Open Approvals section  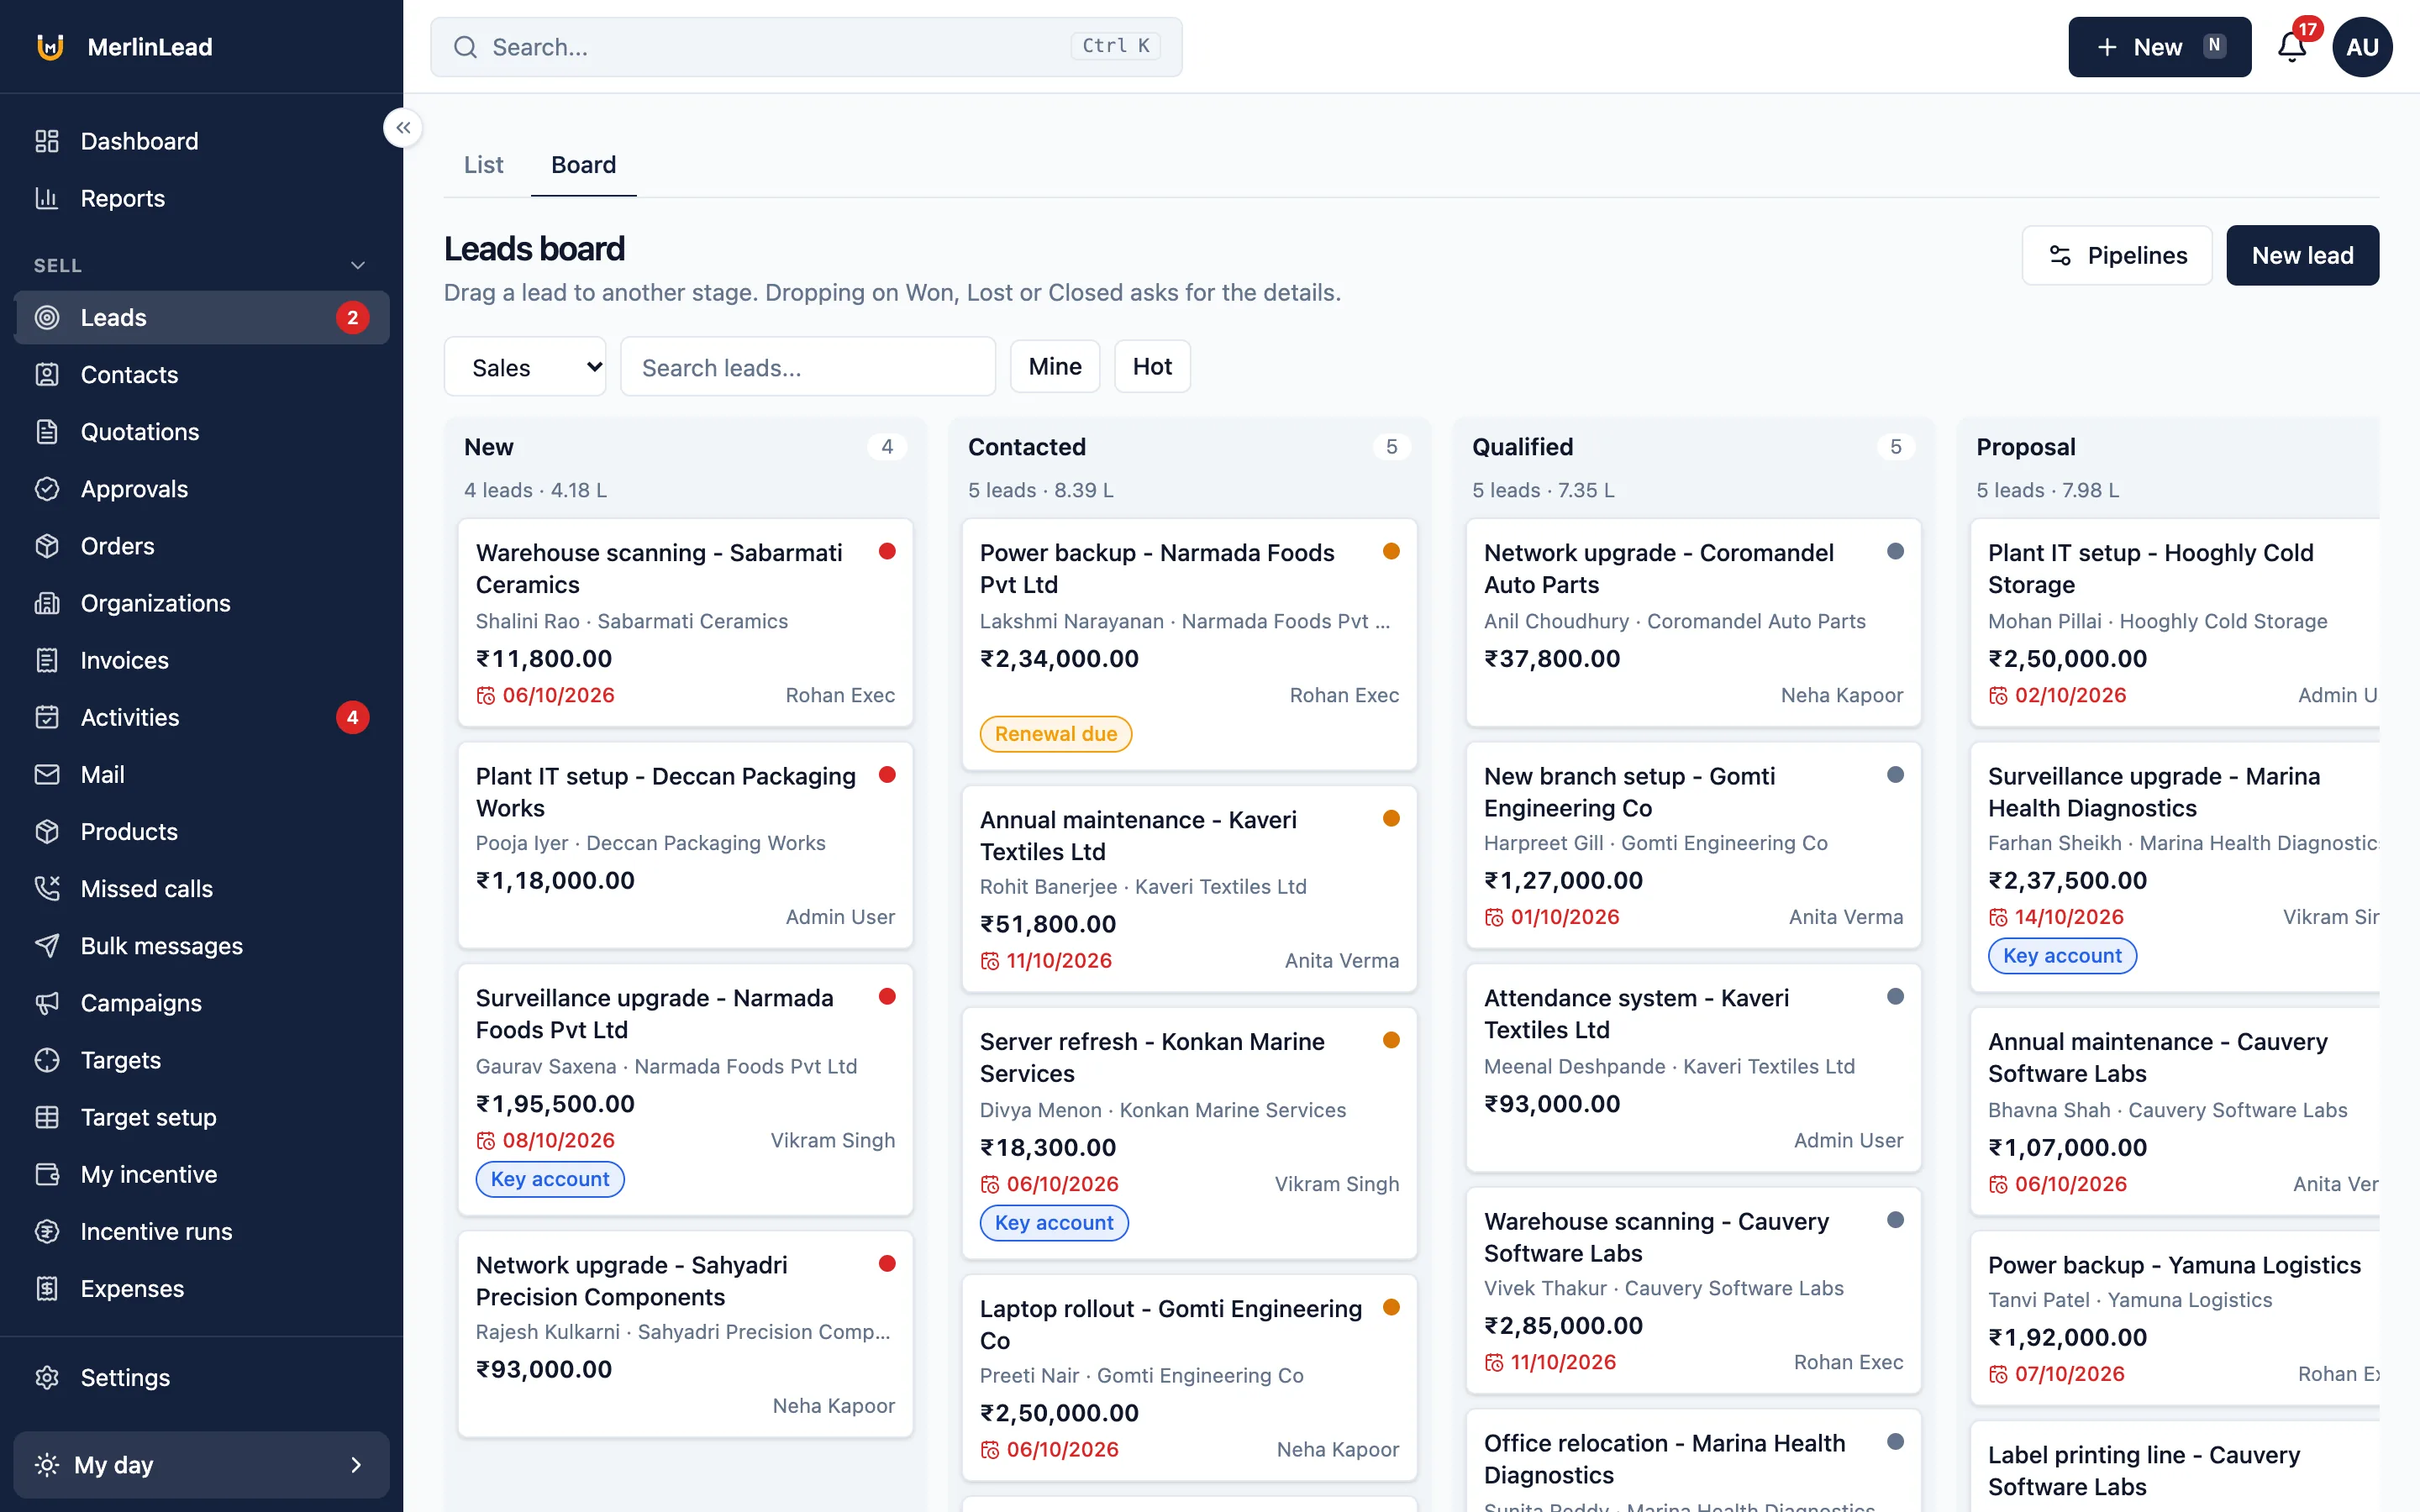tap(201, 488)
